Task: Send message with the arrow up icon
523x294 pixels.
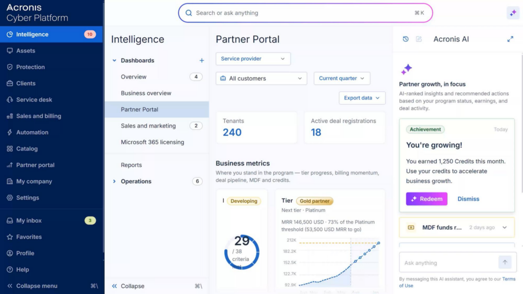Action: coord(505,262)
